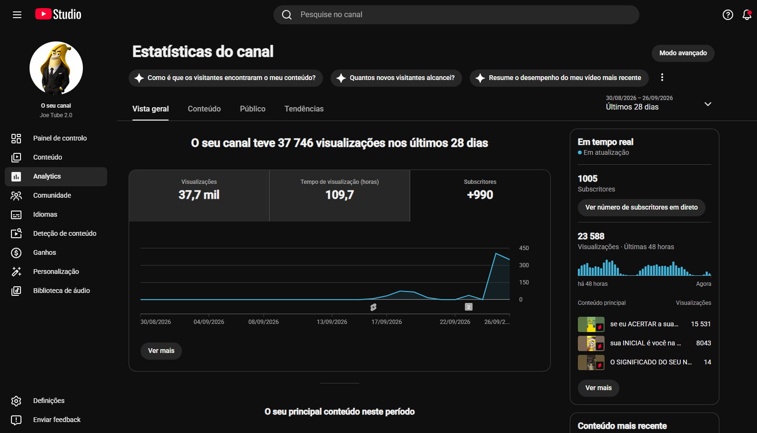The height and width of the screenshot is (433, 757).
Task: Click the Modo avançado button
Action: pos(683,53)
